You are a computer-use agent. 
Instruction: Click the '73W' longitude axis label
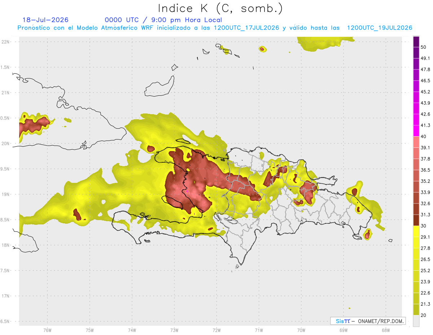click(x=174, y=330)
